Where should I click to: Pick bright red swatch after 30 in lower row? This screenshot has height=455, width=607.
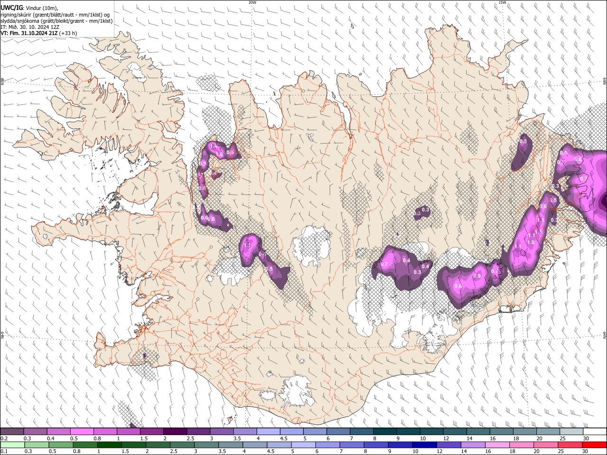click(x=594, y=445)
